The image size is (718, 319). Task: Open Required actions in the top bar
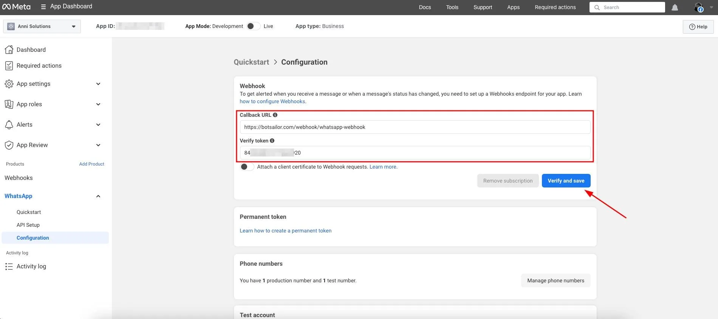(x=555, y=7)
